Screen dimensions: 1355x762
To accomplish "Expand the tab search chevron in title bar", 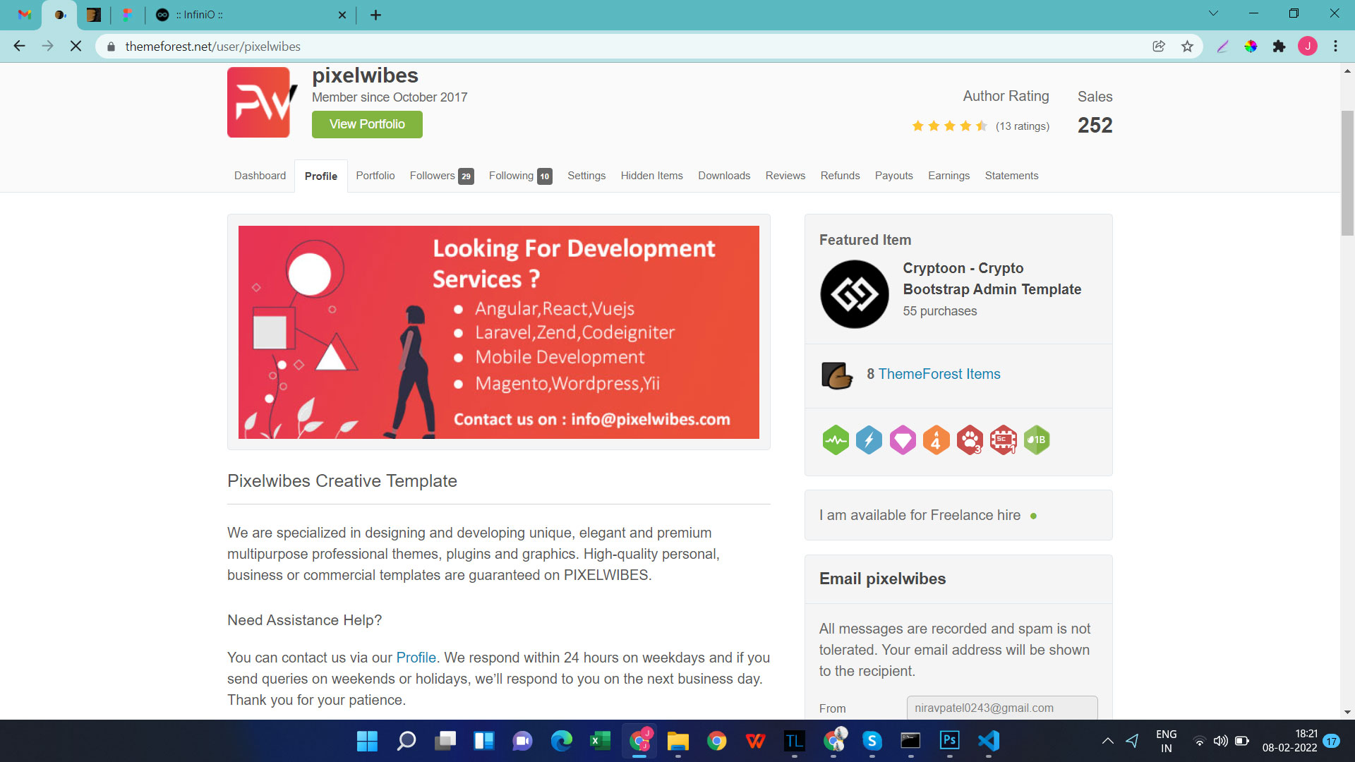I will (x=1213, y=13).
